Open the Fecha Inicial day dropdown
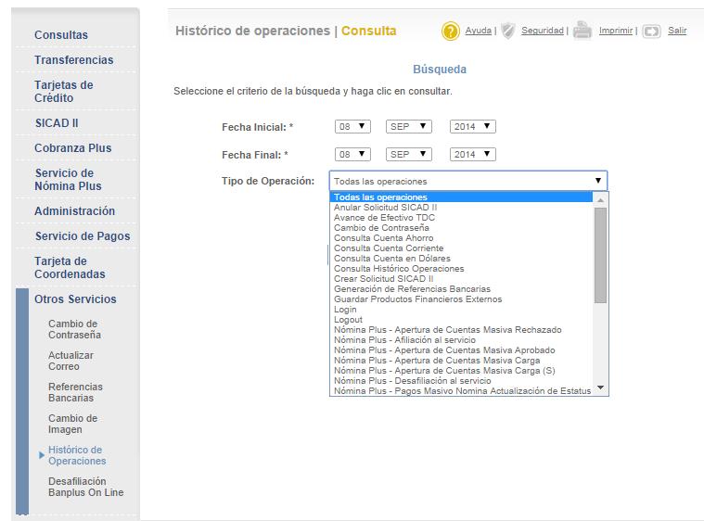 pos(352,127)
